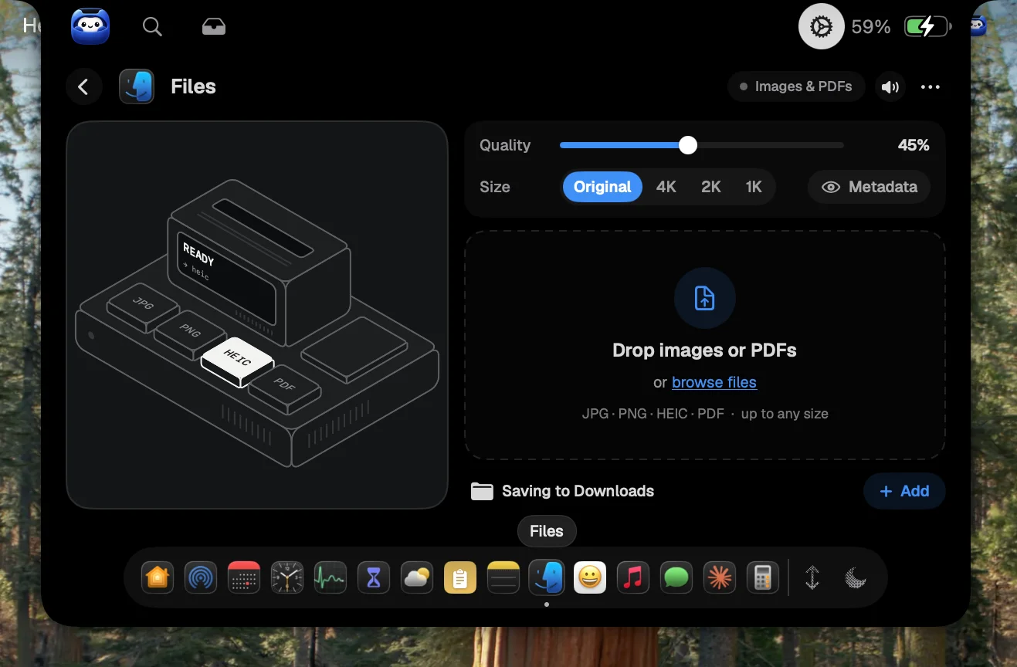Open the orange starburst app in dock
1017x667 pixels.
pyautogui.click(x=720, y=577)
